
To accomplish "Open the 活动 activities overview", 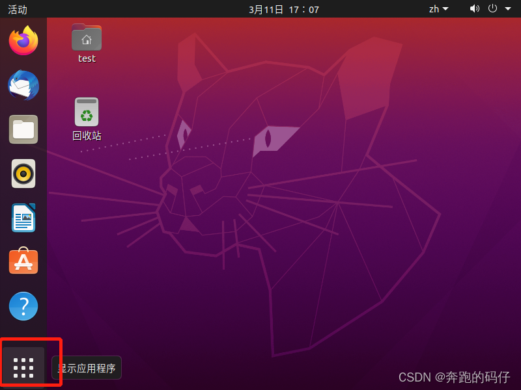I will (x=18, y=9).
